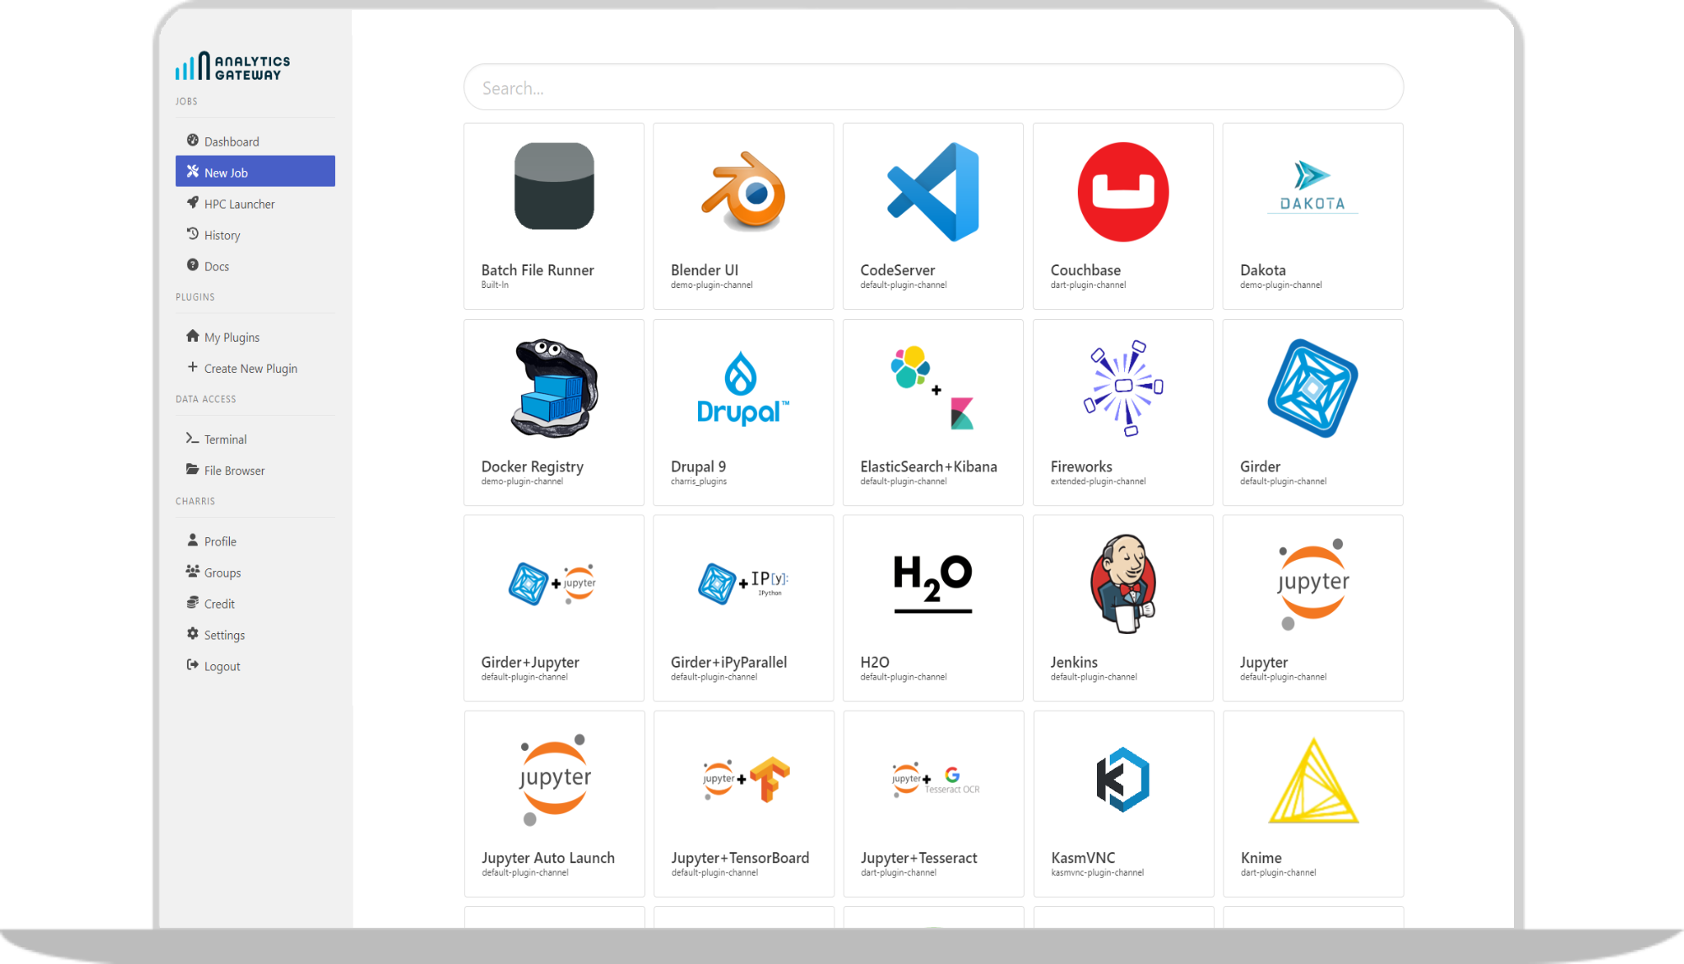Select the Blender UI logo

click(x=743, y=190)
